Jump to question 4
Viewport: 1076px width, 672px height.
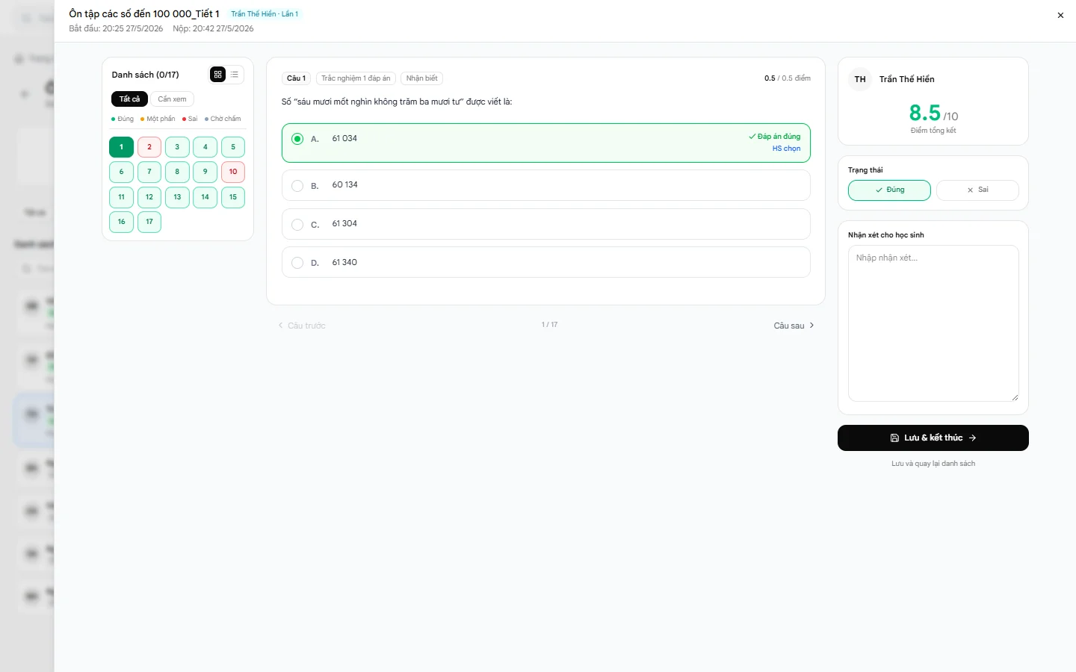[x=205, y=147]
